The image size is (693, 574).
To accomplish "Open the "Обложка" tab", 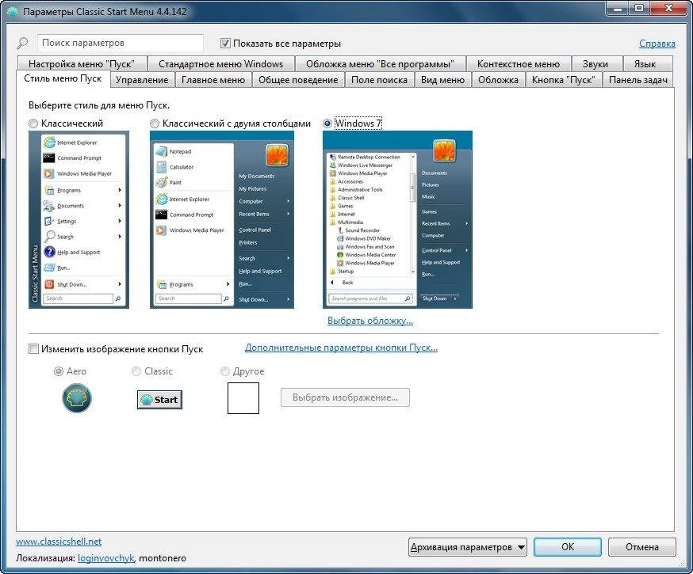I will [x=498, y=80].
